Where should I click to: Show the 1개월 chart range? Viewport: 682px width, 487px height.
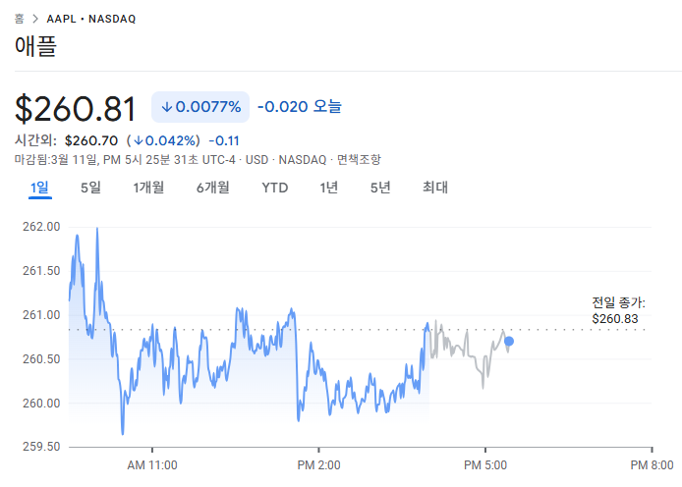point(148,188)
